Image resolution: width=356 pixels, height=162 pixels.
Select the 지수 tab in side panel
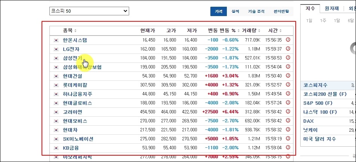pos(310,9)
